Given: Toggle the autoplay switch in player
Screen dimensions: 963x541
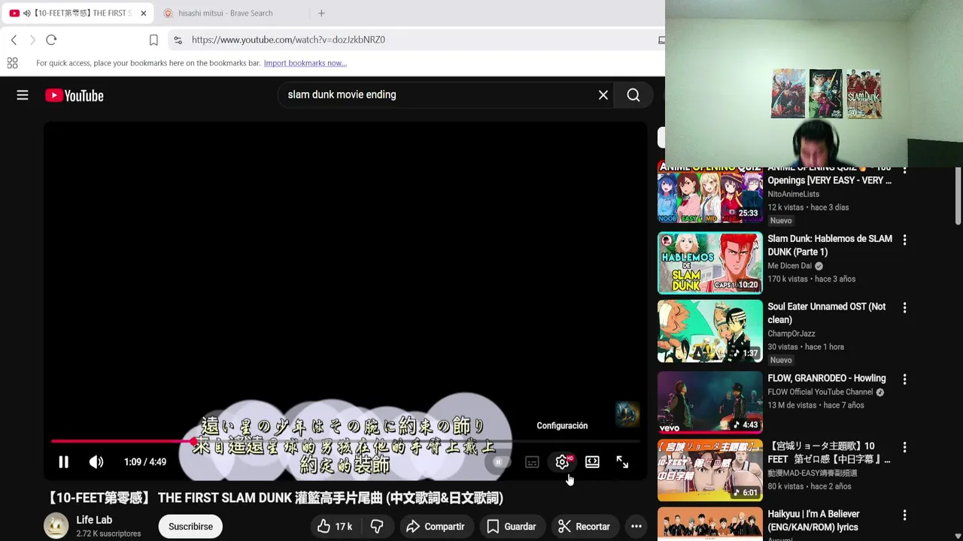Looking at the screenshot, I should pyautogui.click(x=498, y=462).
